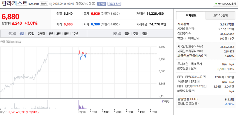
Task: Select the 1년 line chart period
Action: [x=50, y=34]
